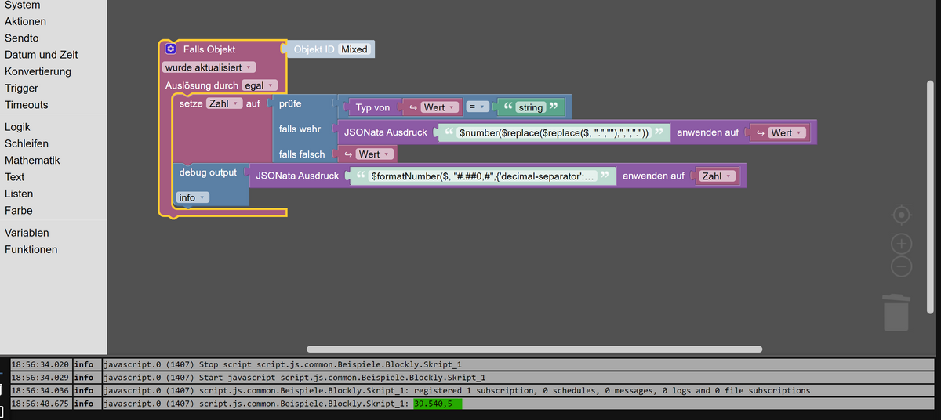
Task: Click the 'Stop script' log line
Action: 518,364
